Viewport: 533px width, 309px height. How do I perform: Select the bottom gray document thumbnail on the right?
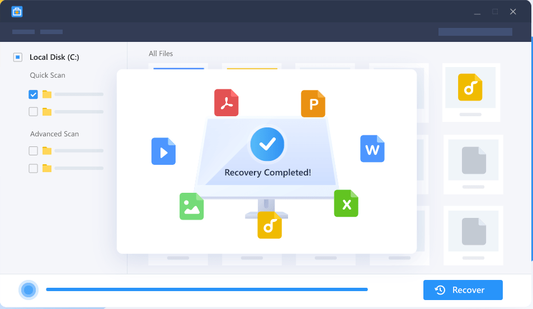(474, 231)
